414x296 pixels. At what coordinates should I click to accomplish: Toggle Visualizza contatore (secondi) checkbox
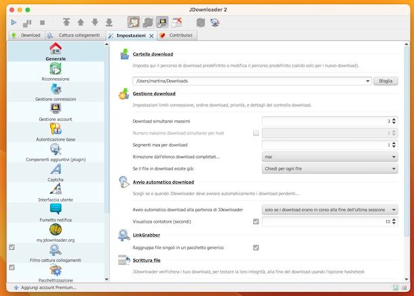click(256, 221)
